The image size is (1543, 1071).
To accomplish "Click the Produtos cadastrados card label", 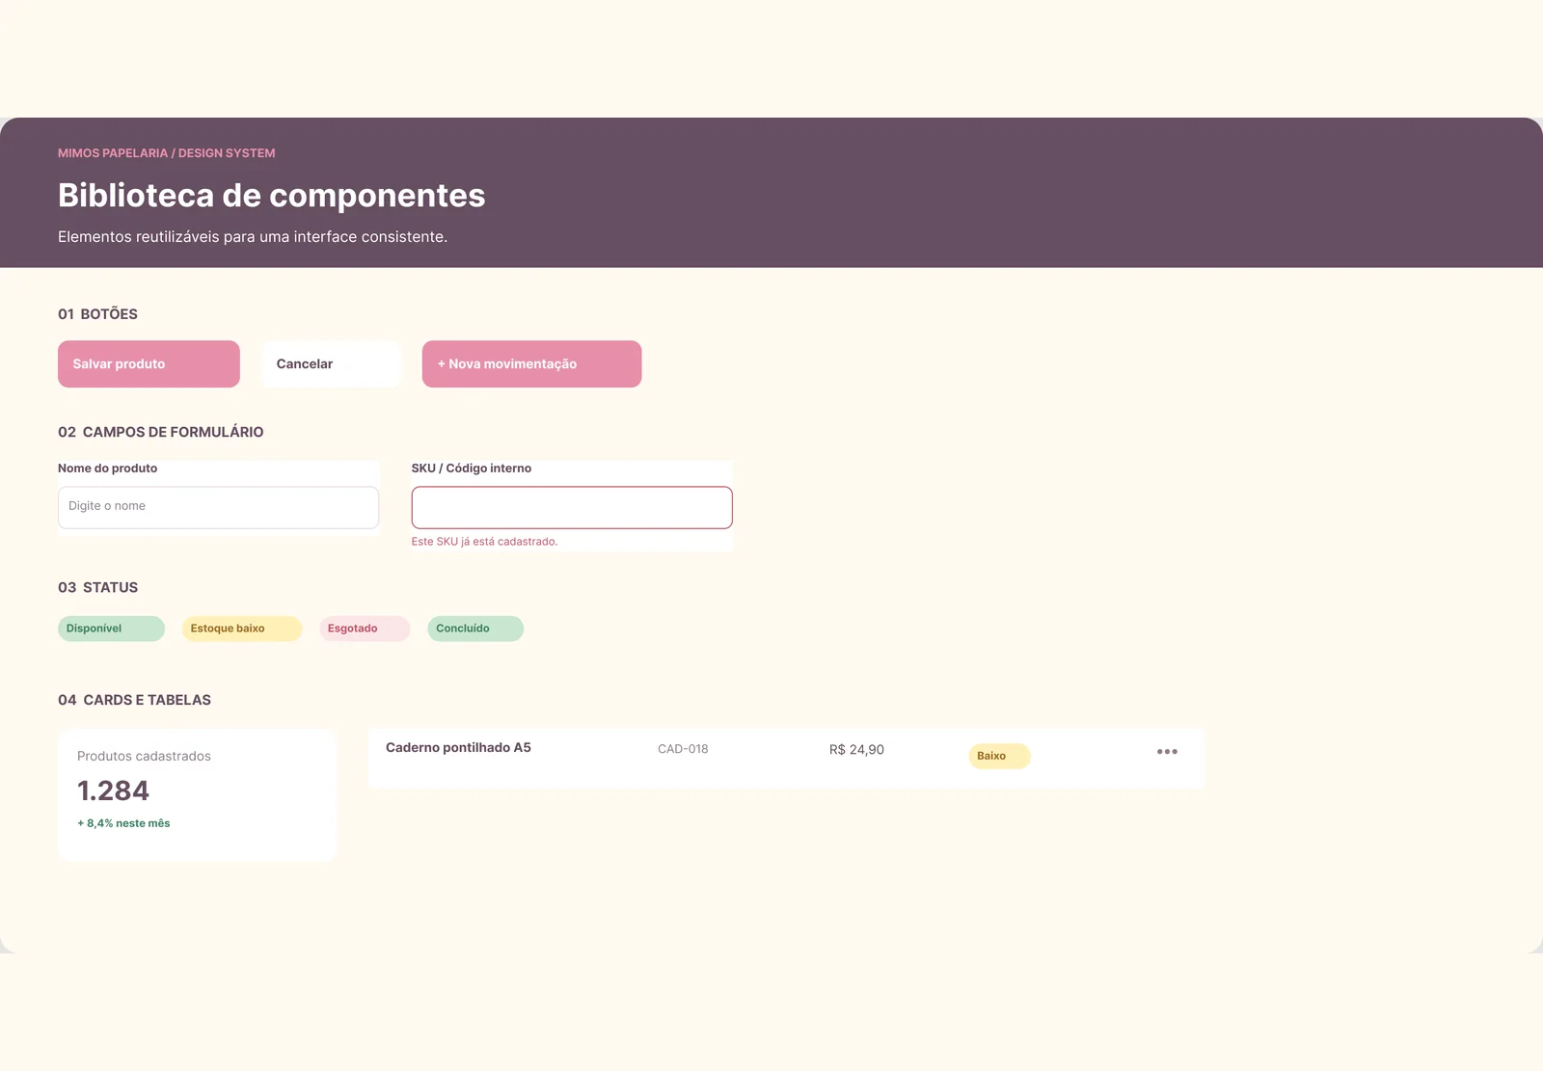I will 144,757.
